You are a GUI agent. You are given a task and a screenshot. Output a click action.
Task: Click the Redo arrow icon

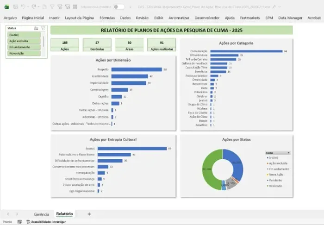pos(33,7)
